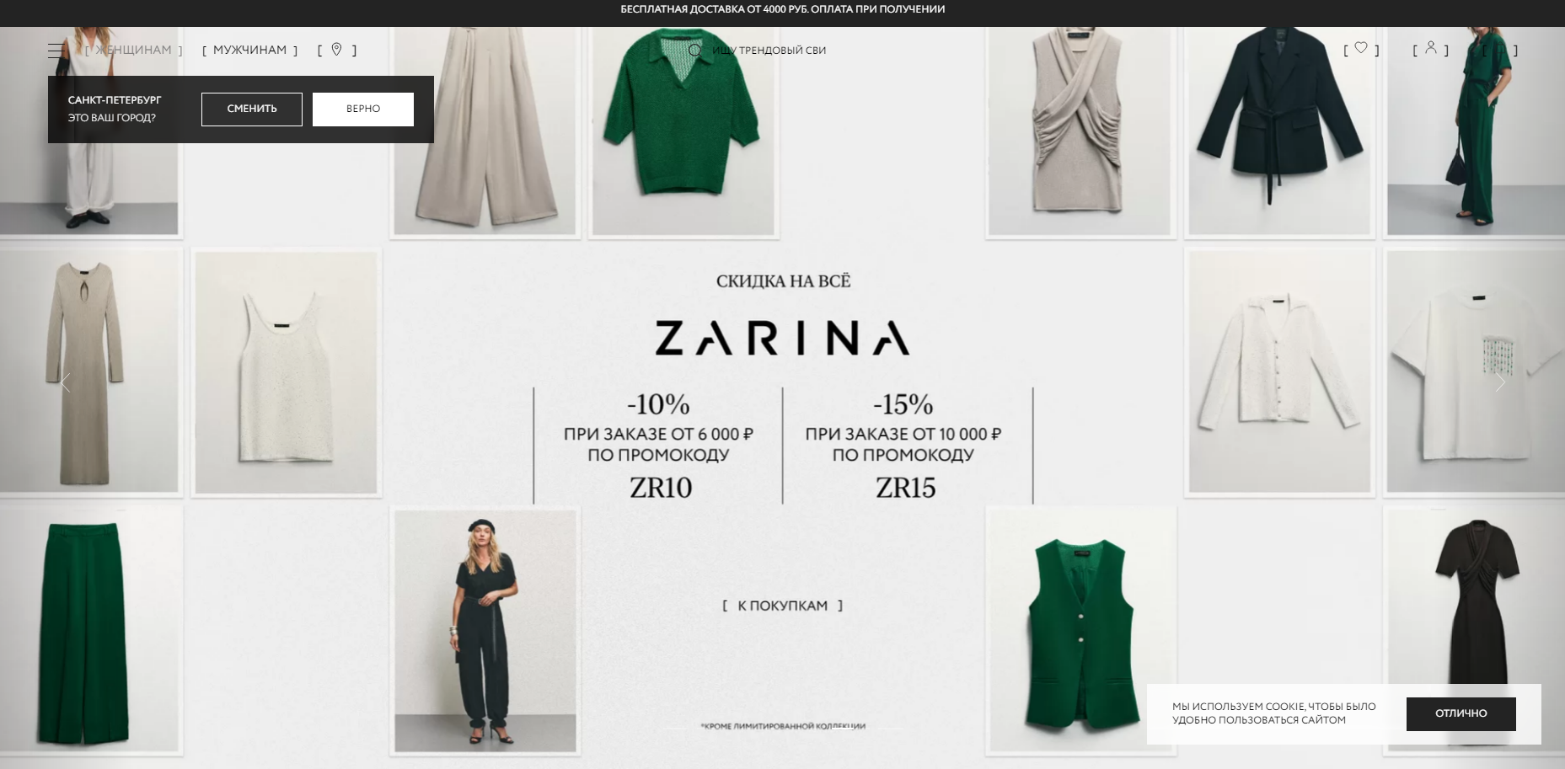Viewport: 1565px width, 769px height.
Task: Confirm city with Верно button
Action: (x=363, y=109)
